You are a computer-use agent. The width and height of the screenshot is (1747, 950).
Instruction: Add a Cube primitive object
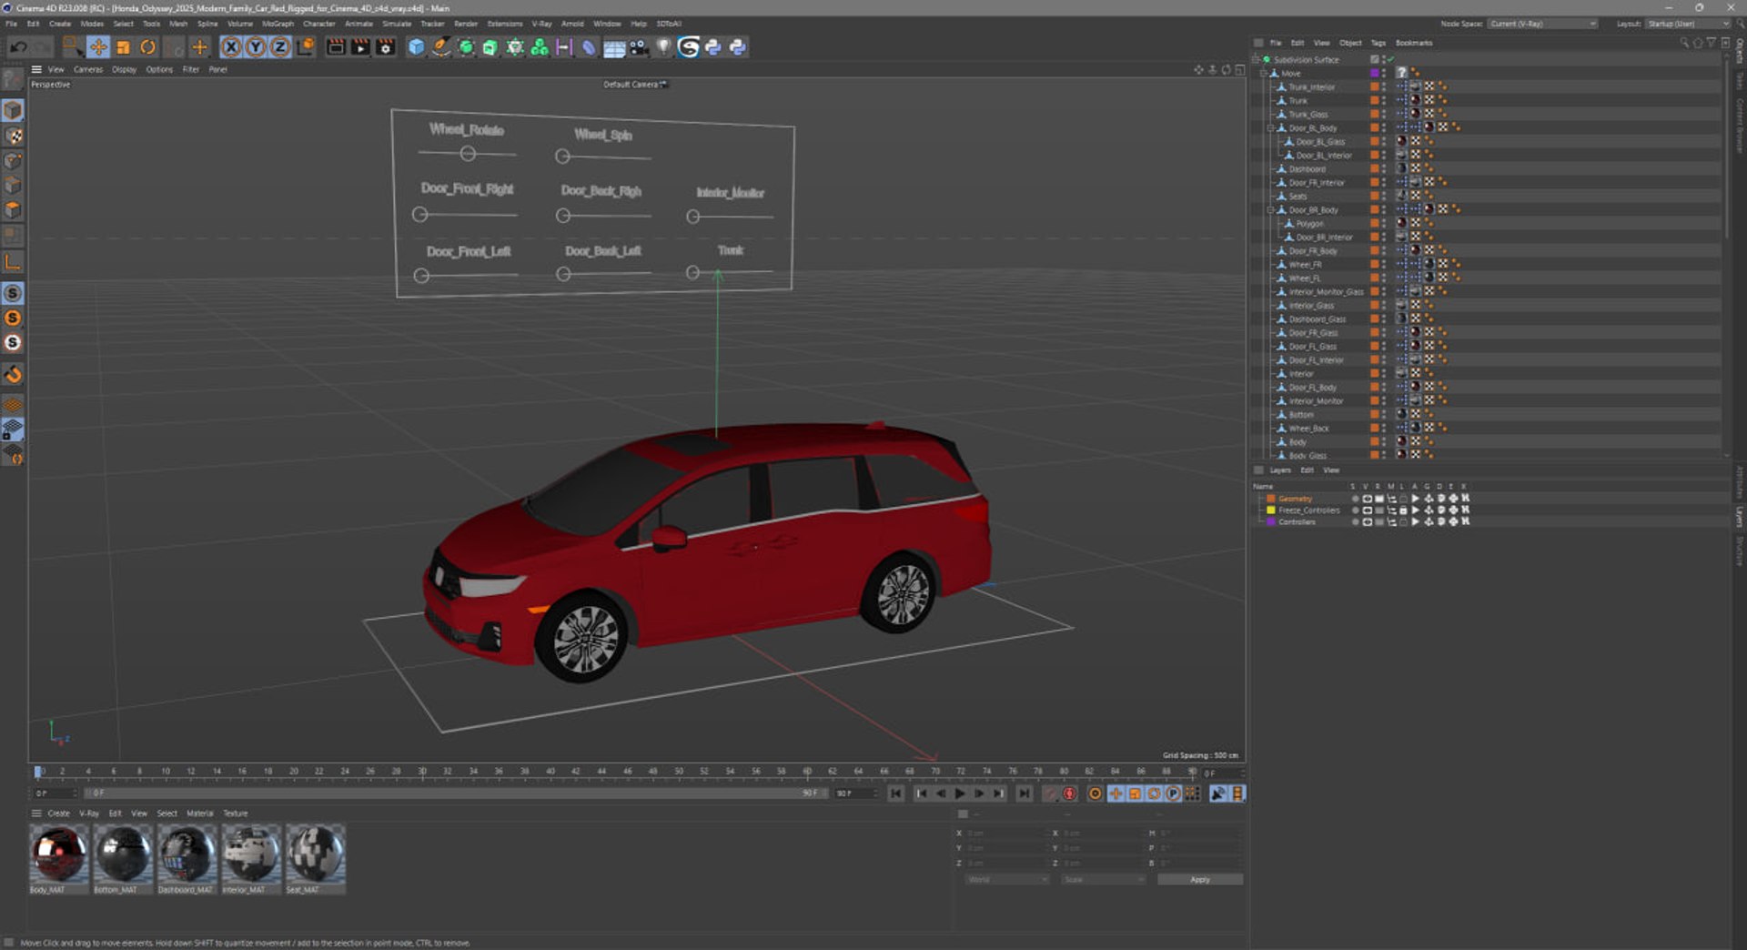click(416, 47)
